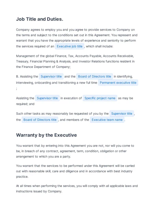Viewport: 154px width, 217px height.
Task: Click the Executive job title field
Action: click(x=69, y=46)
